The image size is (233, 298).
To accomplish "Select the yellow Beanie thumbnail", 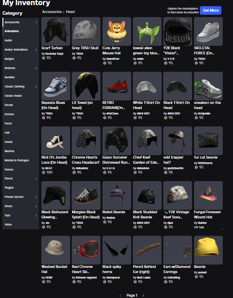I will [x=208, y=250].
